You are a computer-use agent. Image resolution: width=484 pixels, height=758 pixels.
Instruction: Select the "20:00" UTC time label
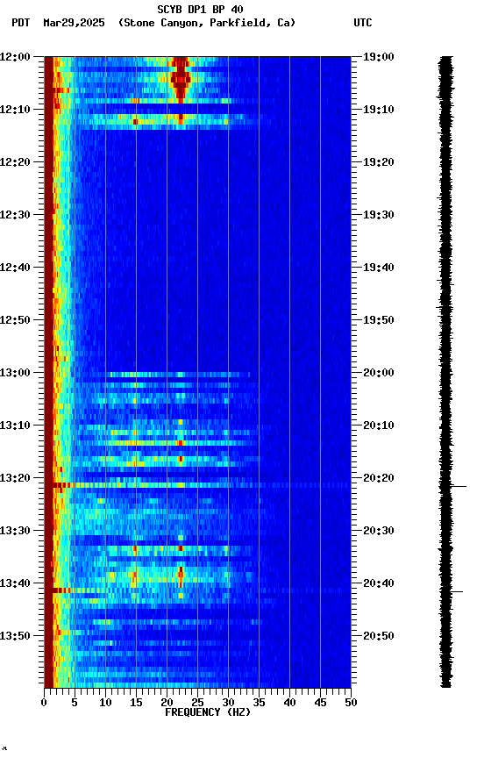tap(379, 373)
